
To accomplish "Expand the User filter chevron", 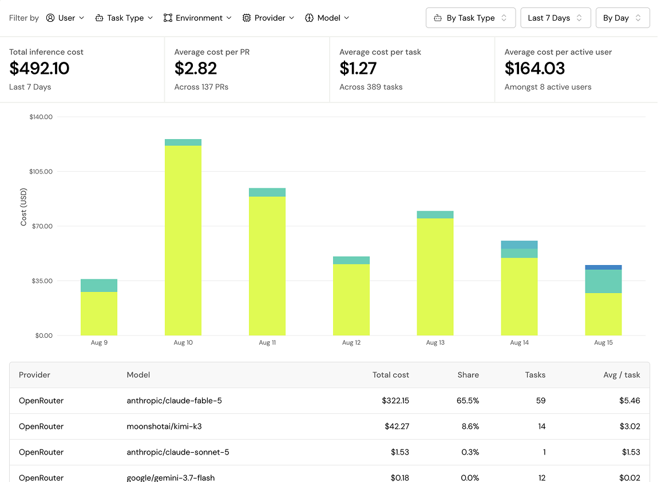I will tap(82, 18).
